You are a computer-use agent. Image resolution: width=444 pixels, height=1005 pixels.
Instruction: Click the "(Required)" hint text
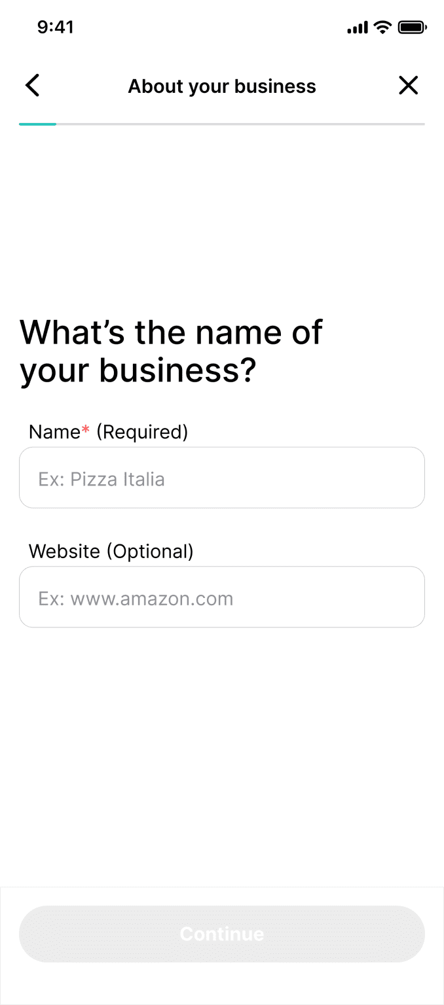pyautogui.click(x=142, y=432)
